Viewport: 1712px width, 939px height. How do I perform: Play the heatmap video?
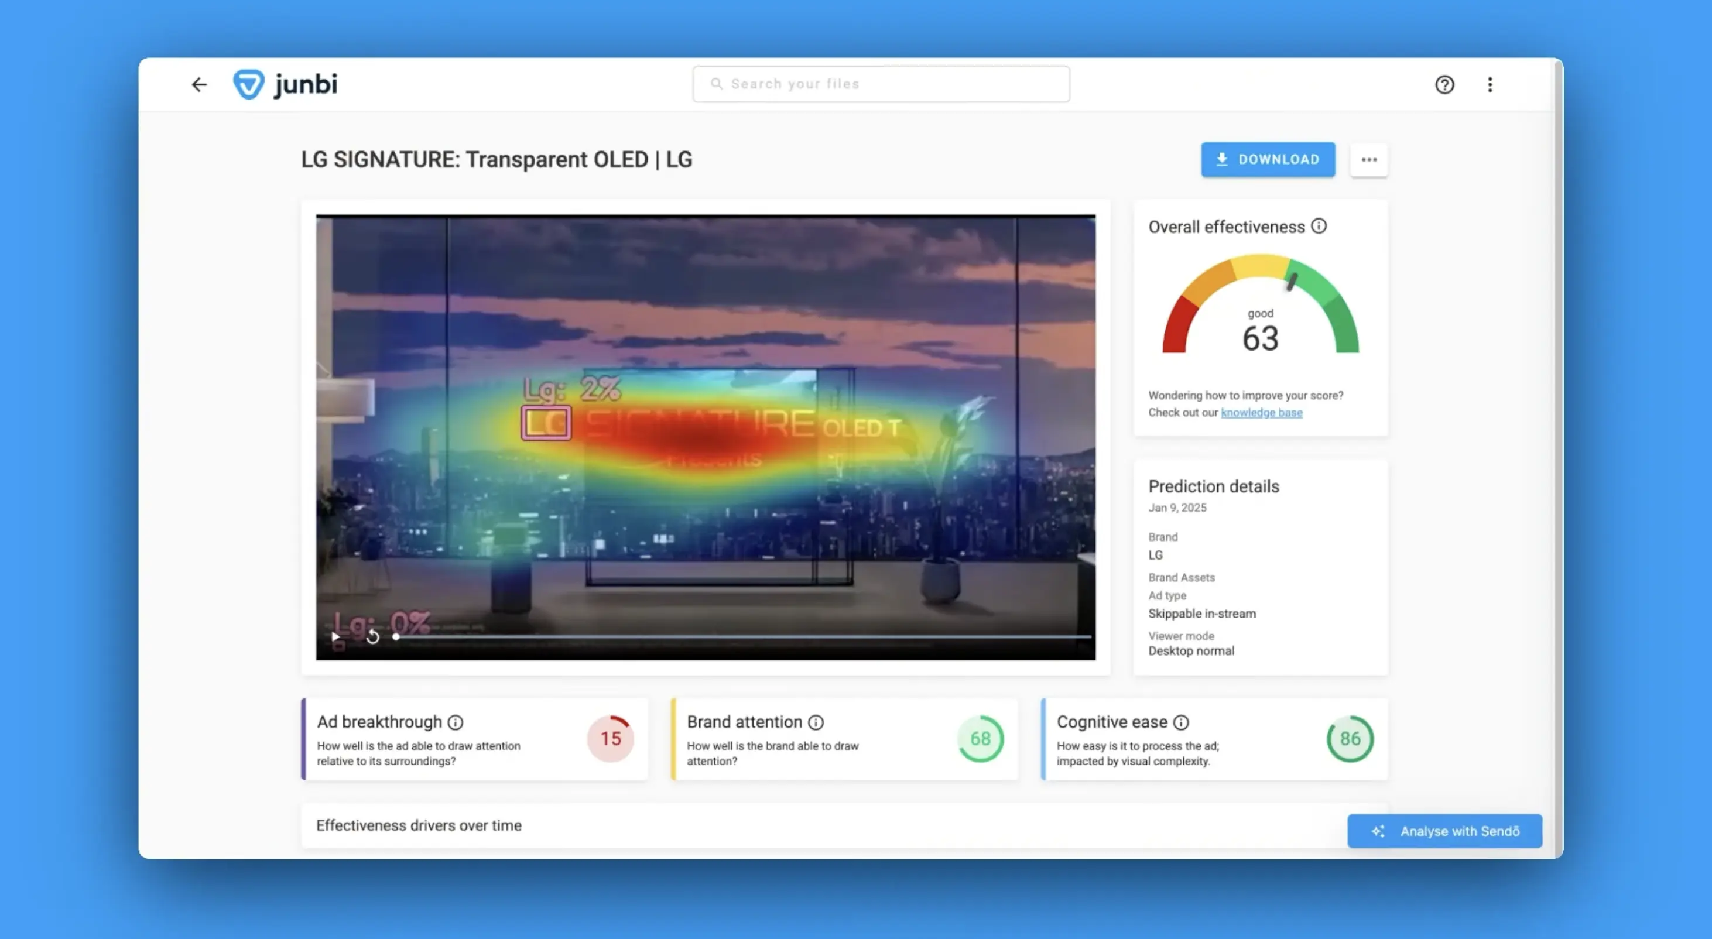coord(335,636)
